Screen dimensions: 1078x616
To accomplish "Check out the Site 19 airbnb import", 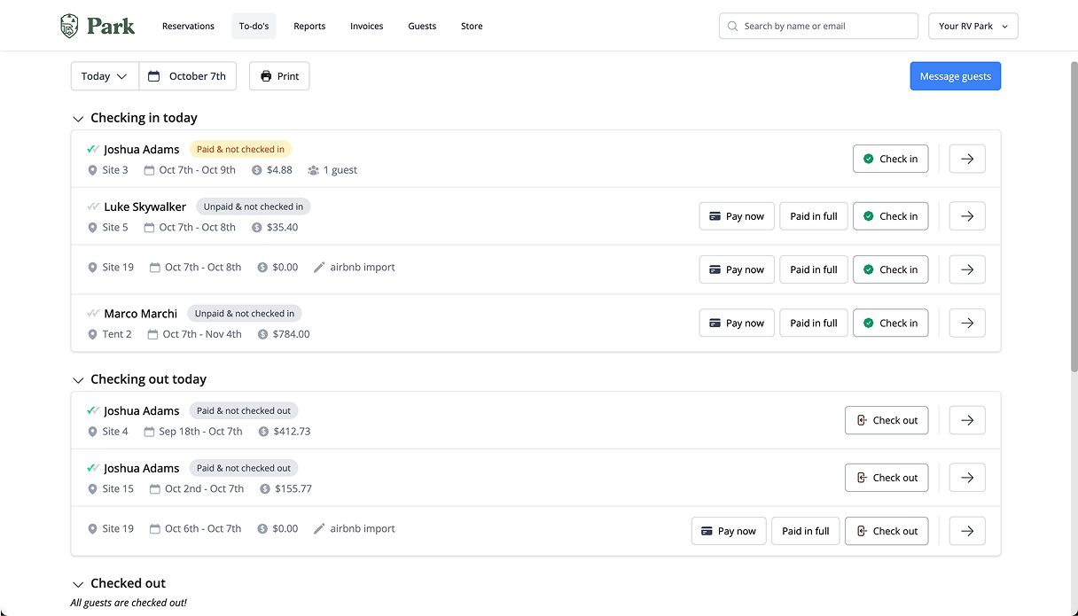I will point(886,532).
